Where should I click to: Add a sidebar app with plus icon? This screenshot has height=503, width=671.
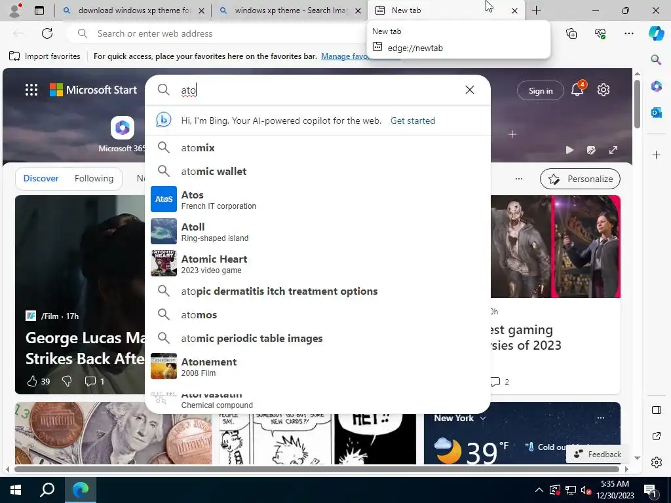656,155
